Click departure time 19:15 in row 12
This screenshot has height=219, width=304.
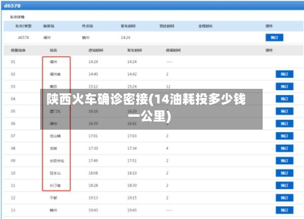[x=132, y=198]
